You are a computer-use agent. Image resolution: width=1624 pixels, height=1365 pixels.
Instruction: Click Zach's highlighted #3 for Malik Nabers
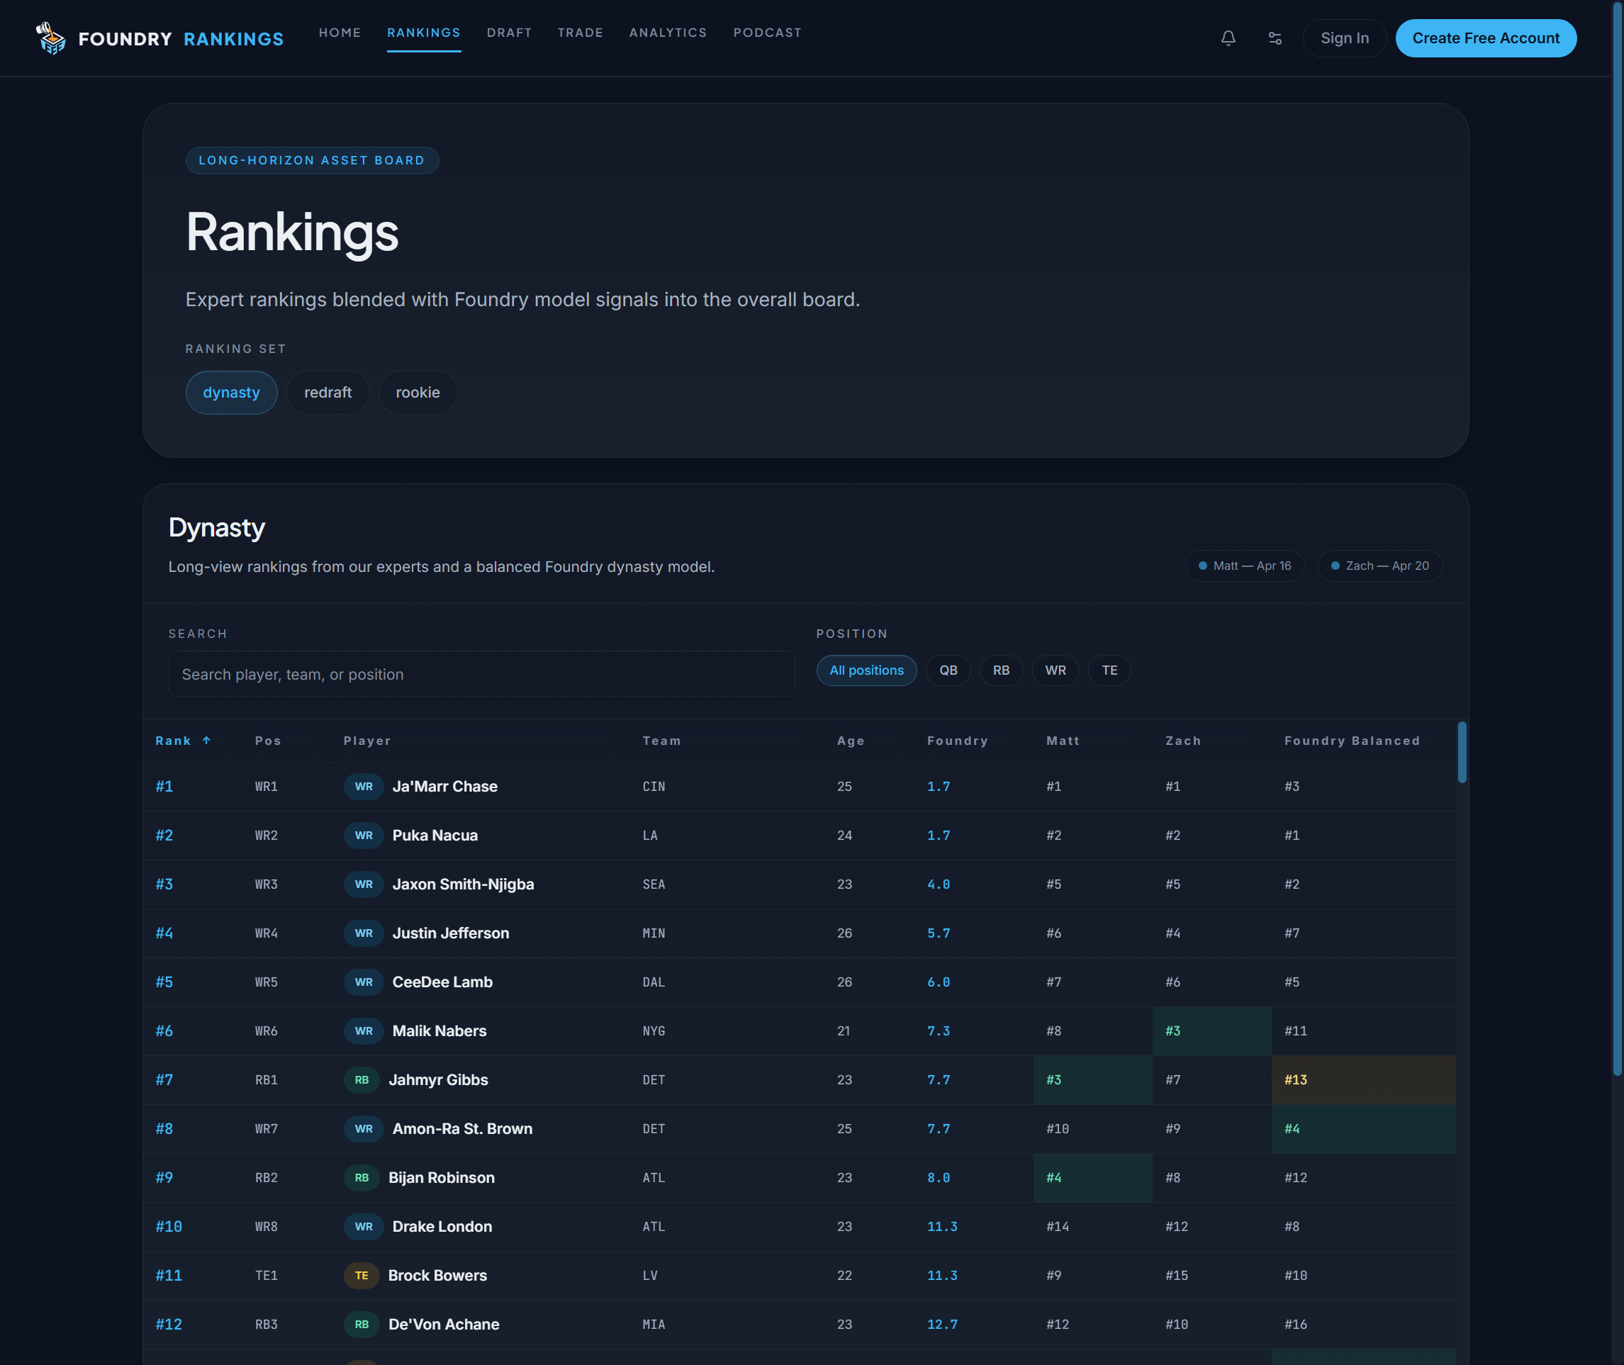coord(1211,1031)
